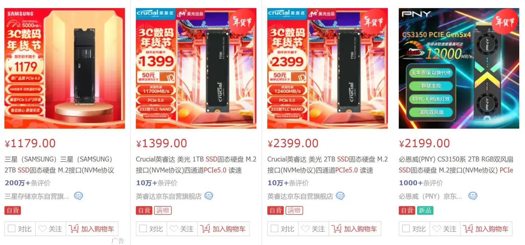
Task: Click heart 关注 on Samsung 2TB SSD
Action: coord(50,229)
